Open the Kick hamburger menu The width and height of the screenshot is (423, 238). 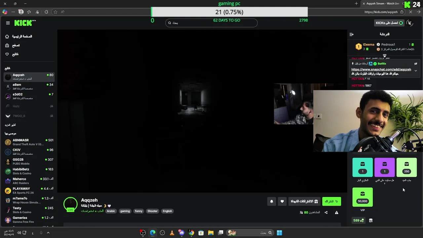coord(8,23)
